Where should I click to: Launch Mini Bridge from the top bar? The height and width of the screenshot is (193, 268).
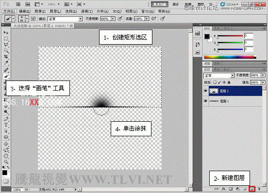(x=28, y=4)
